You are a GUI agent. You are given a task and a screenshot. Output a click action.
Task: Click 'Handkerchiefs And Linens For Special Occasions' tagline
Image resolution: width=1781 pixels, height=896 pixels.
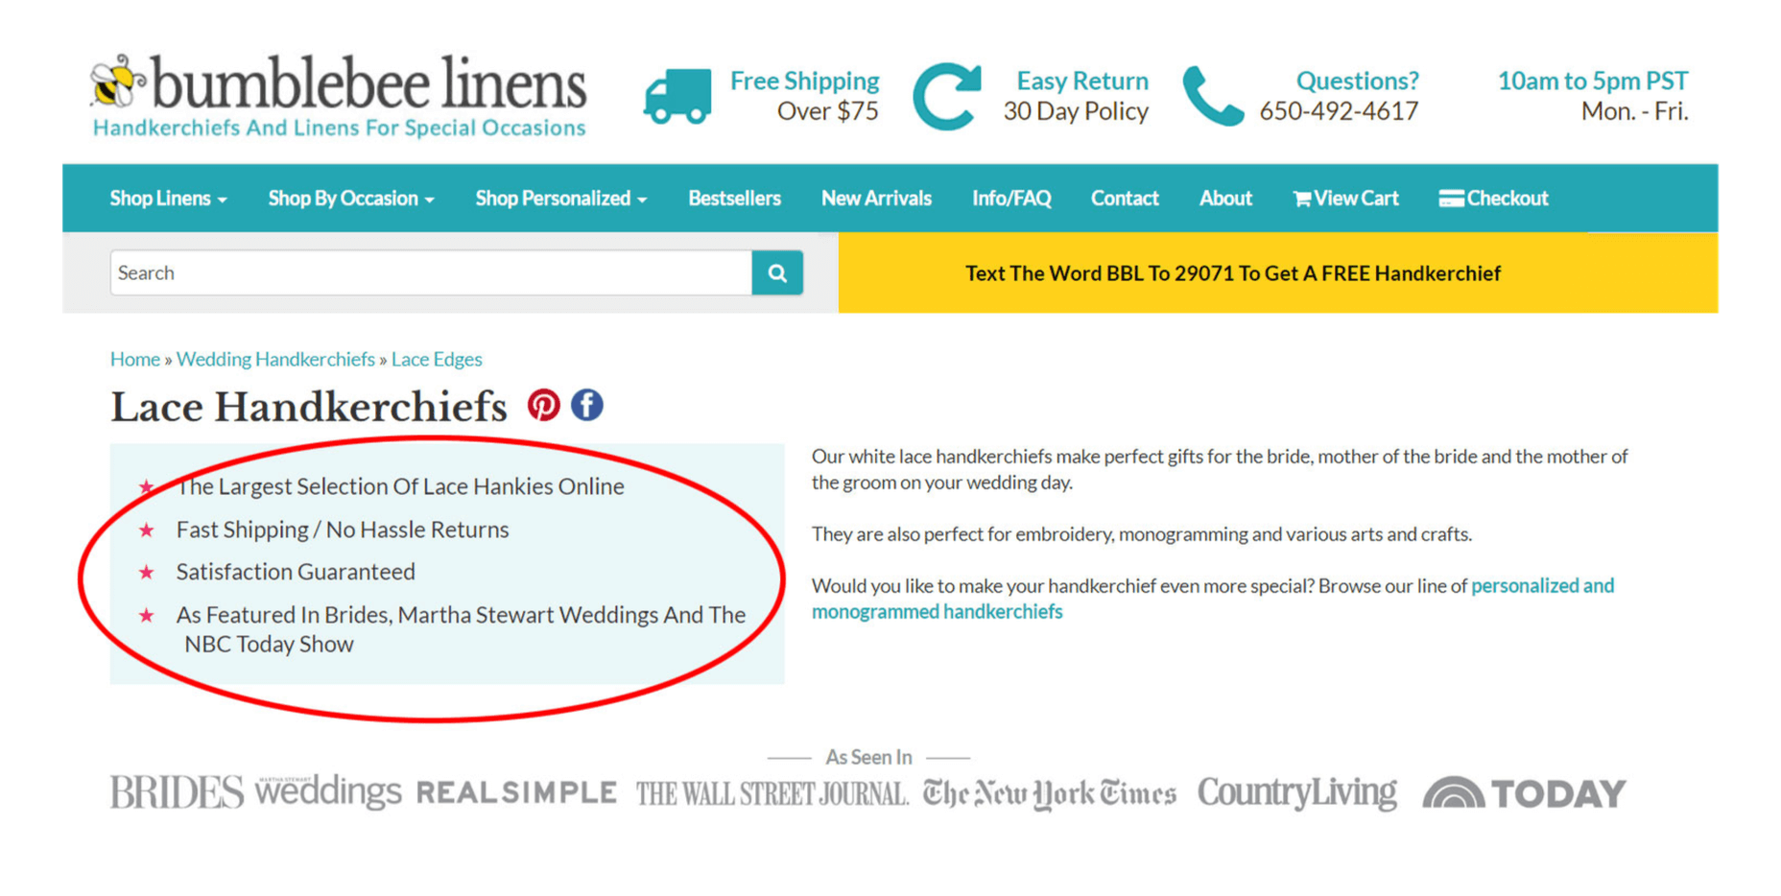pyautogui.click(x=339, y=128)
